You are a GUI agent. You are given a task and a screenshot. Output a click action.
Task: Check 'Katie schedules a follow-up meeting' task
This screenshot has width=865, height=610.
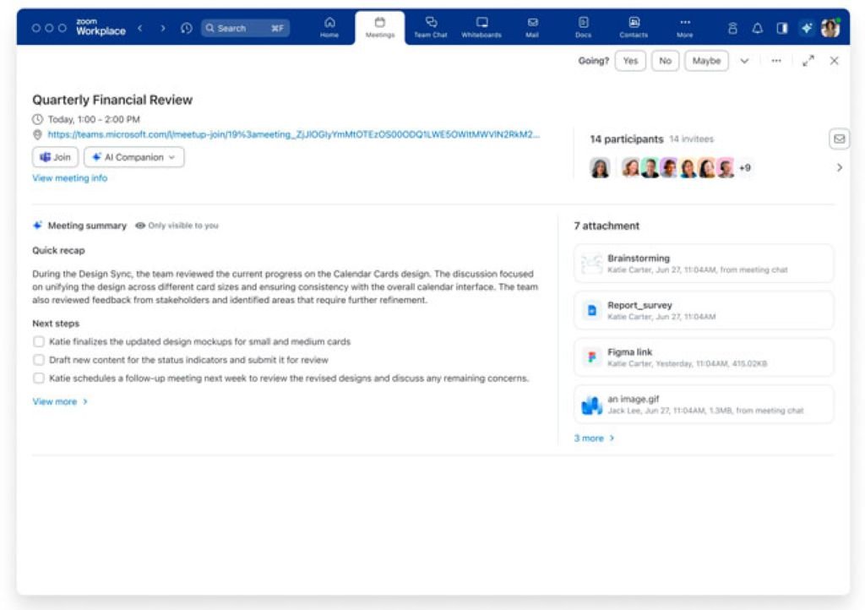39,379
